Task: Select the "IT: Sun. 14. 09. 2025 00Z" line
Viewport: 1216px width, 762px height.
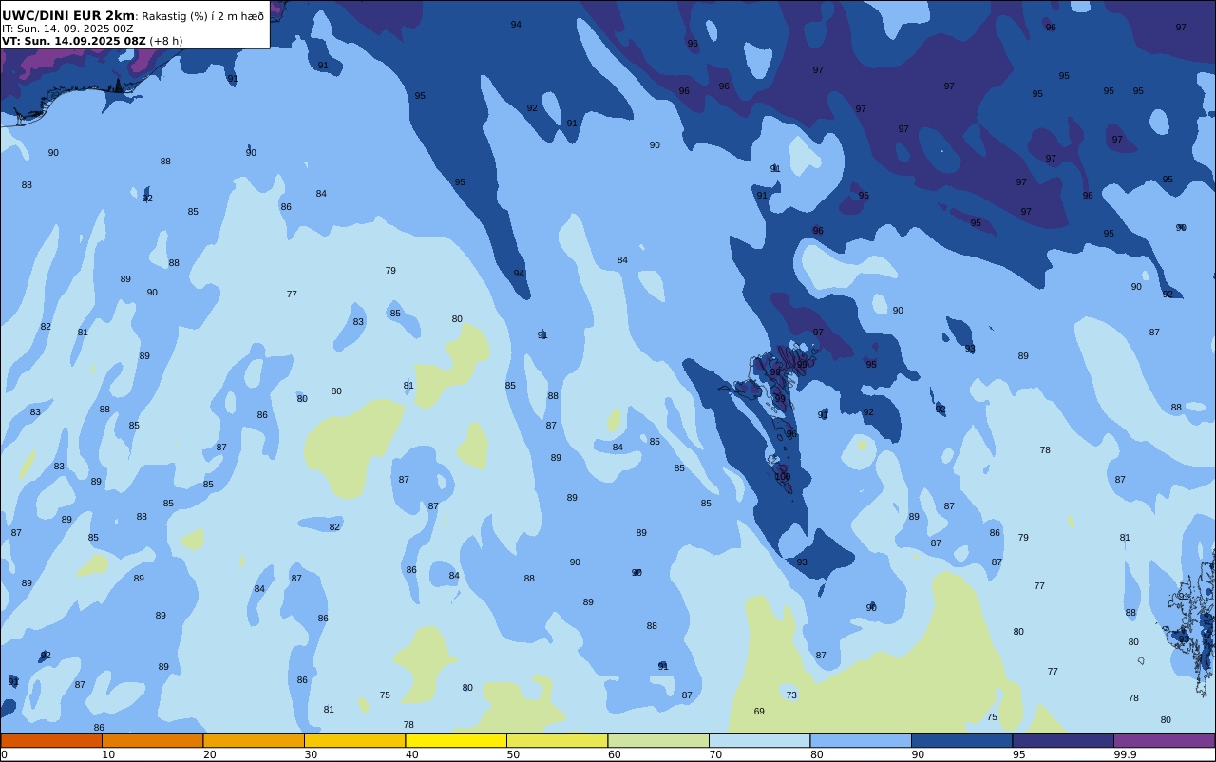Action: click(67, 29)
